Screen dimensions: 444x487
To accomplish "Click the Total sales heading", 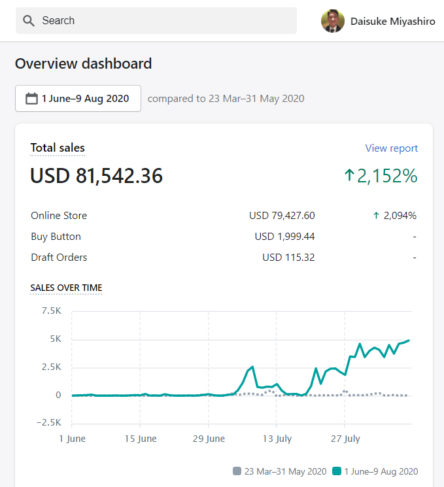I will (x=58, y=148).
